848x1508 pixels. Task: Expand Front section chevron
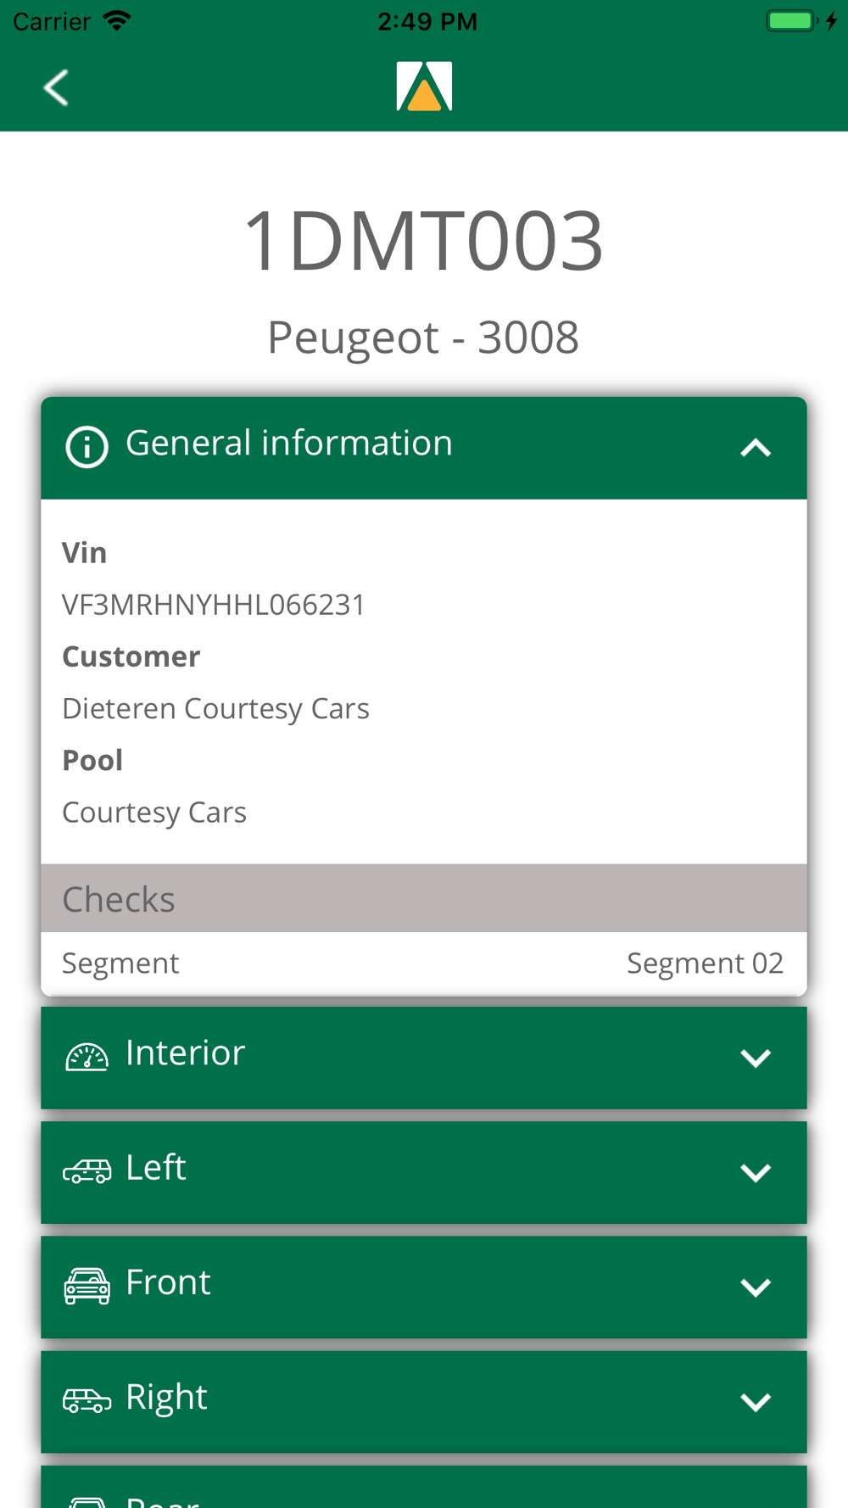(755, 1287)
